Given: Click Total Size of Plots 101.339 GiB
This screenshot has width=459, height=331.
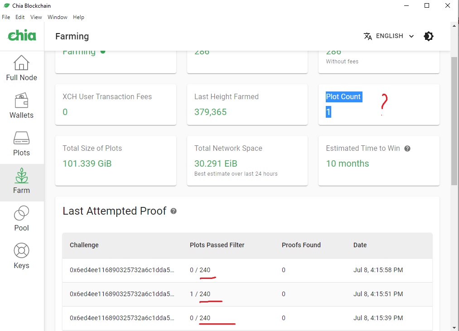Looking at the screenshot, I should (87, 163).
